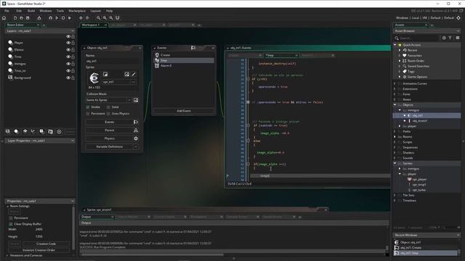Click obj_ini1 sprite preview thumbnail
Screen dimensions: 465x261
(94, 78)
